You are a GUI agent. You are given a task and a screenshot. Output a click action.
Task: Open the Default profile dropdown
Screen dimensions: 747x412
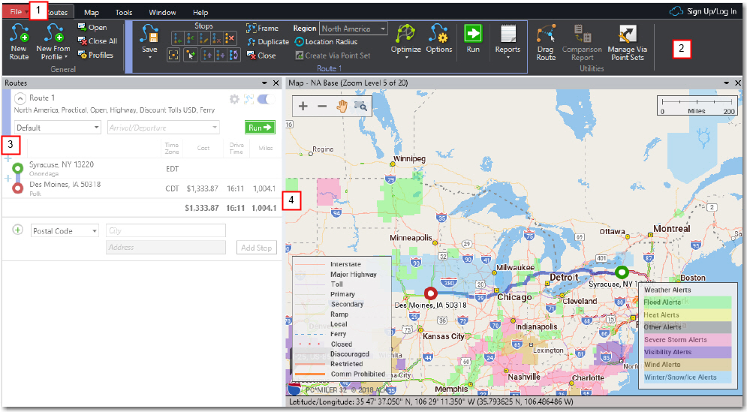[x=57, y=128]
